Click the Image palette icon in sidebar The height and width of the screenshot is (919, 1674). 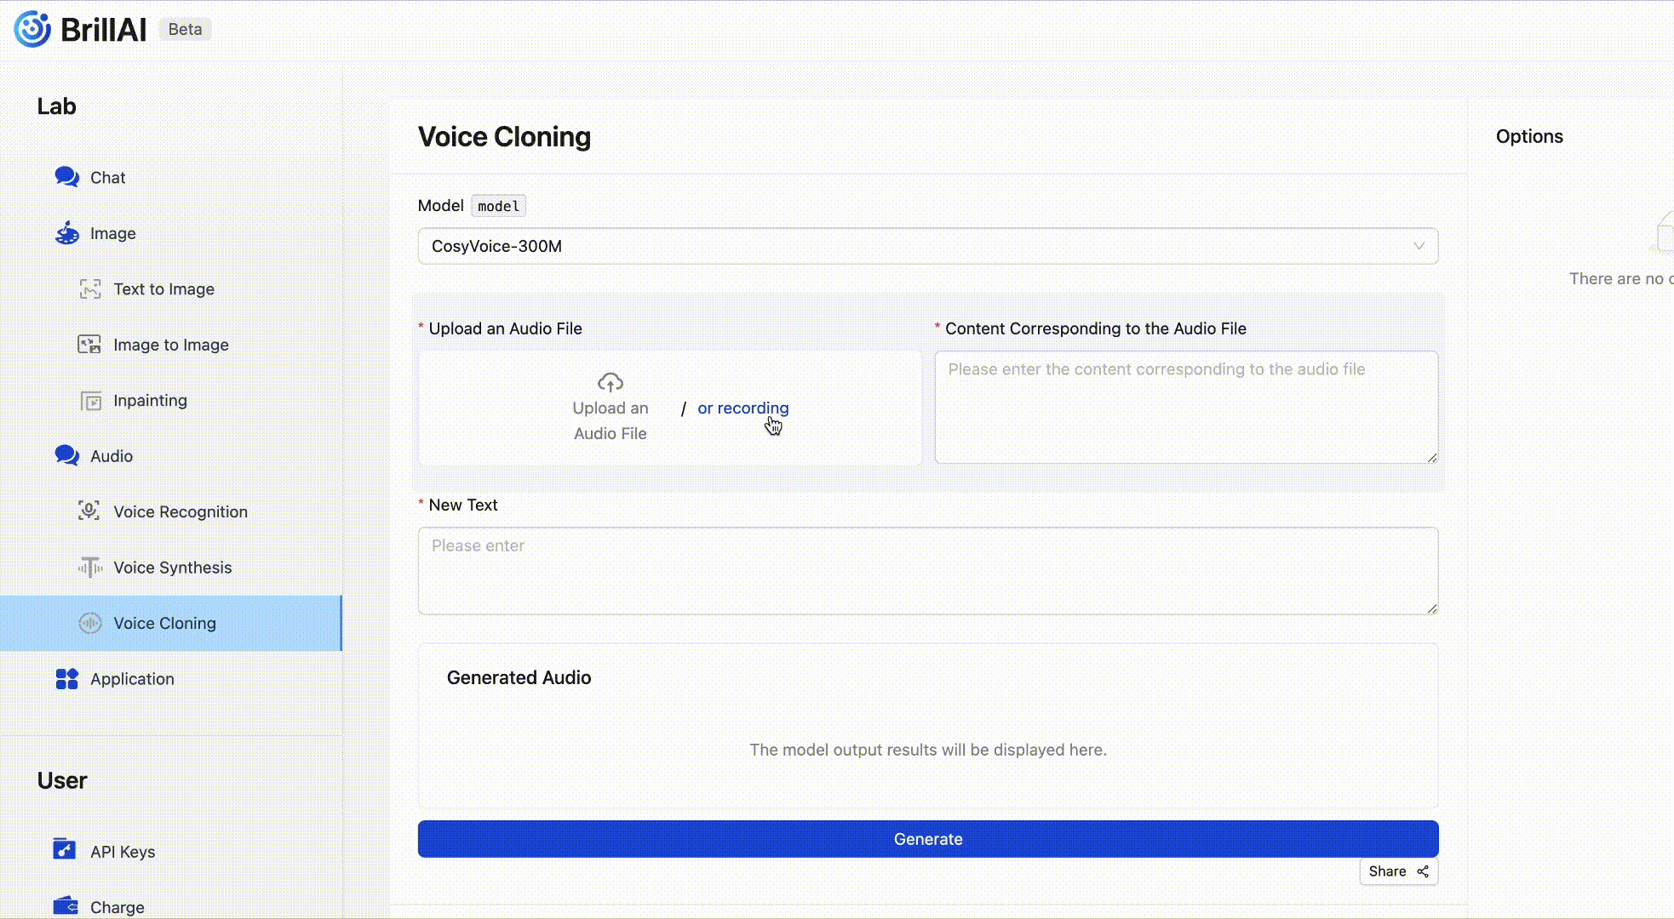pyautogui.click(x=66, y=233)
